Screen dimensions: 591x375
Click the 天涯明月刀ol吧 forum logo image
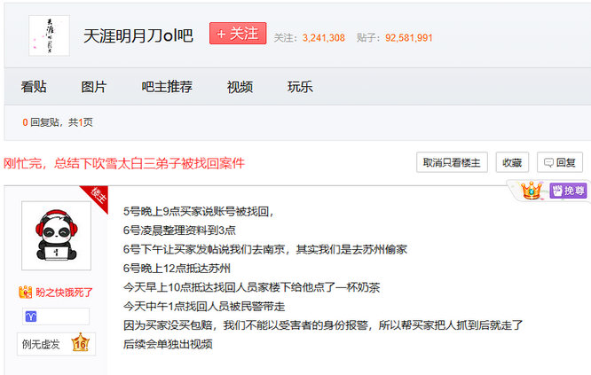(49, 35)
